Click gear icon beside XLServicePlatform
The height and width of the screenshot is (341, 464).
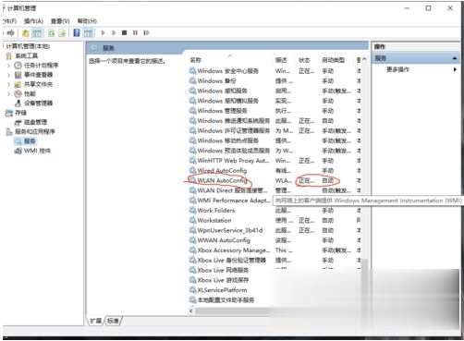pyautogui.click(x=192, y=290)
